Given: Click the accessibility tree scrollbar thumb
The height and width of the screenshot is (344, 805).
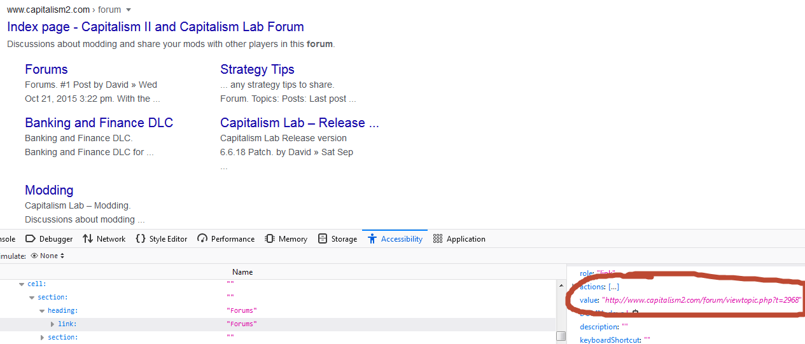Looking at the screenshot, I should tap(561, 336).
